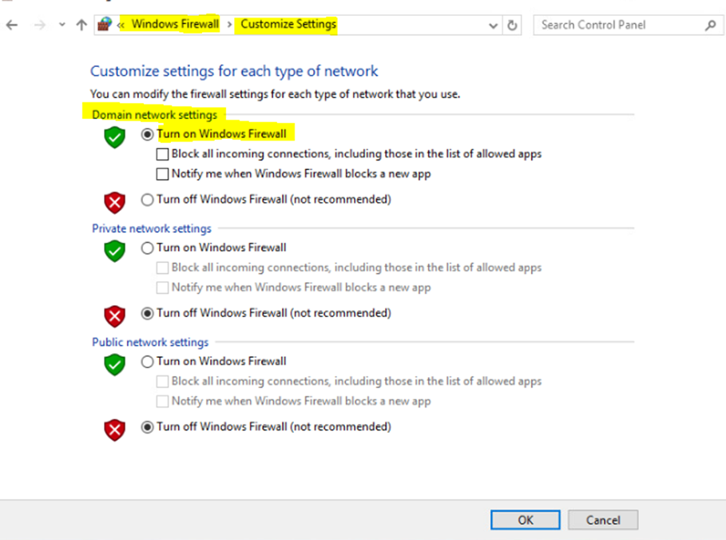Go up one level with Up arrow
The width and height of the screenshot is (726, 540).
(81, 25)
